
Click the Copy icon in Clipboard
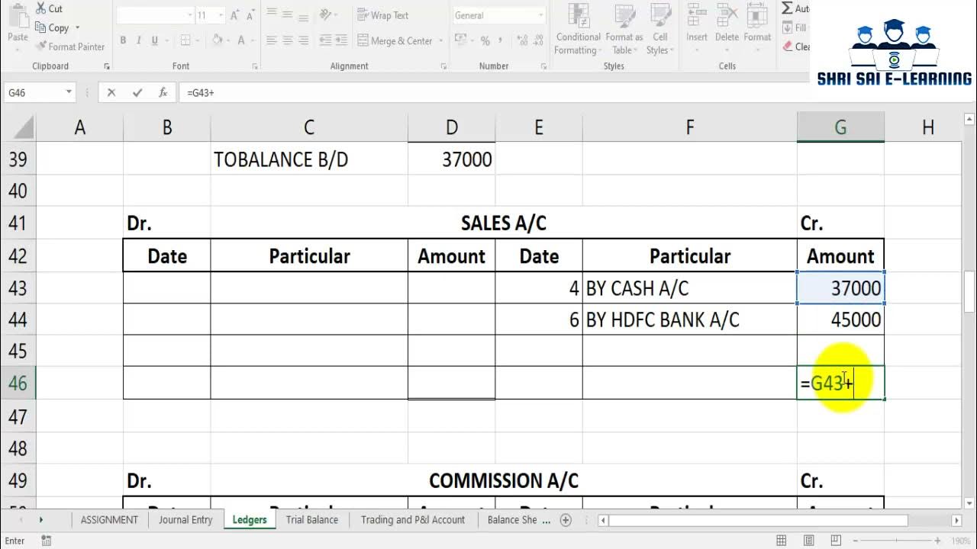[x=40, y=28]
